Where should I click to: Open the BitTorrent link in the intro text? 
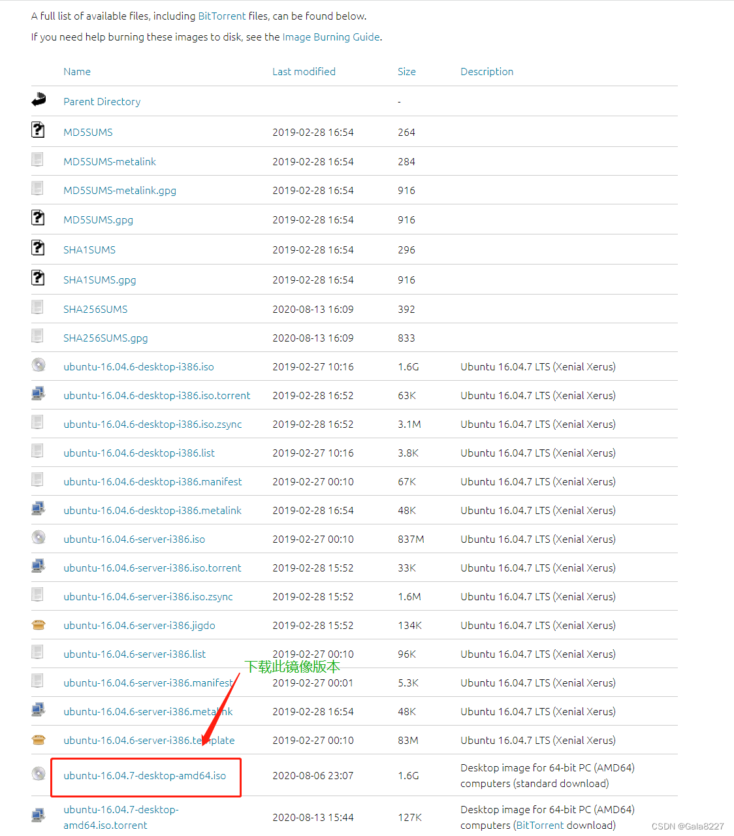pos(222,16)
